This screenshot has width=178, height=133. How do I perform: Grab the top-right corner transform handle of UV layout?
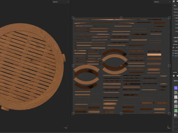(x=169, y=18)
